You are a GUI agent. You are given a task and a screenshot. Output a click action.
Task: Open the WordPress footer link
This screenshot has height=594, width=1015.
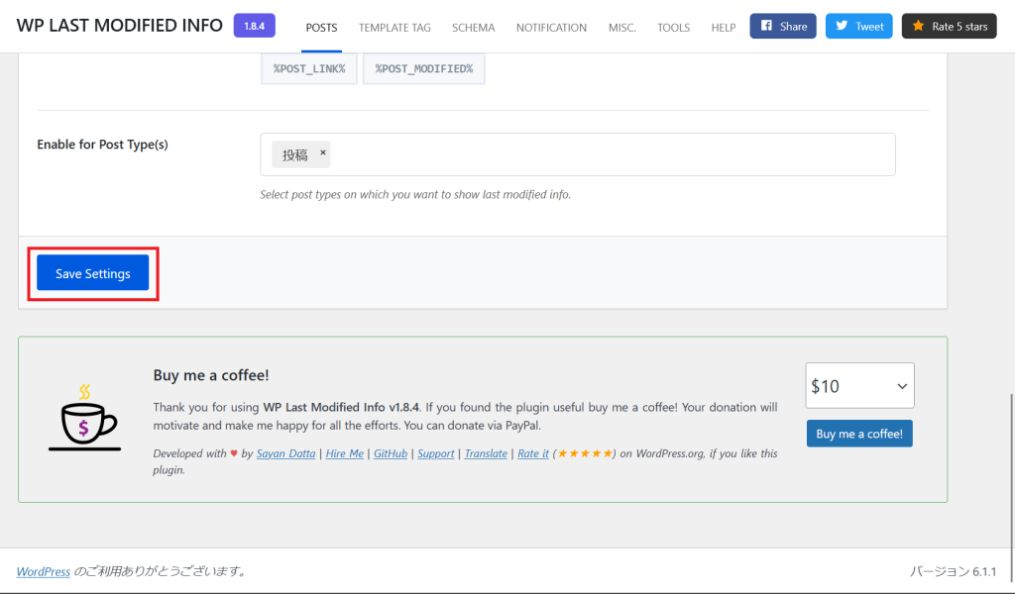pyautogui.click(x=44, y=571)
